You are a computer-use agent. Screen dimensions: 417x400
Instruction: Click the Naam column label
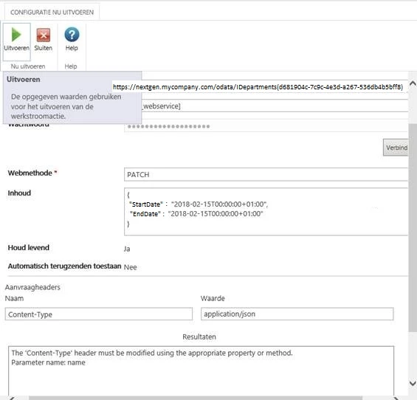14,298
